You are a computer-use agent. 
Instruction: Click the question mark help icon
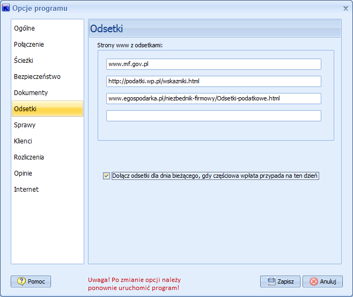21,281
